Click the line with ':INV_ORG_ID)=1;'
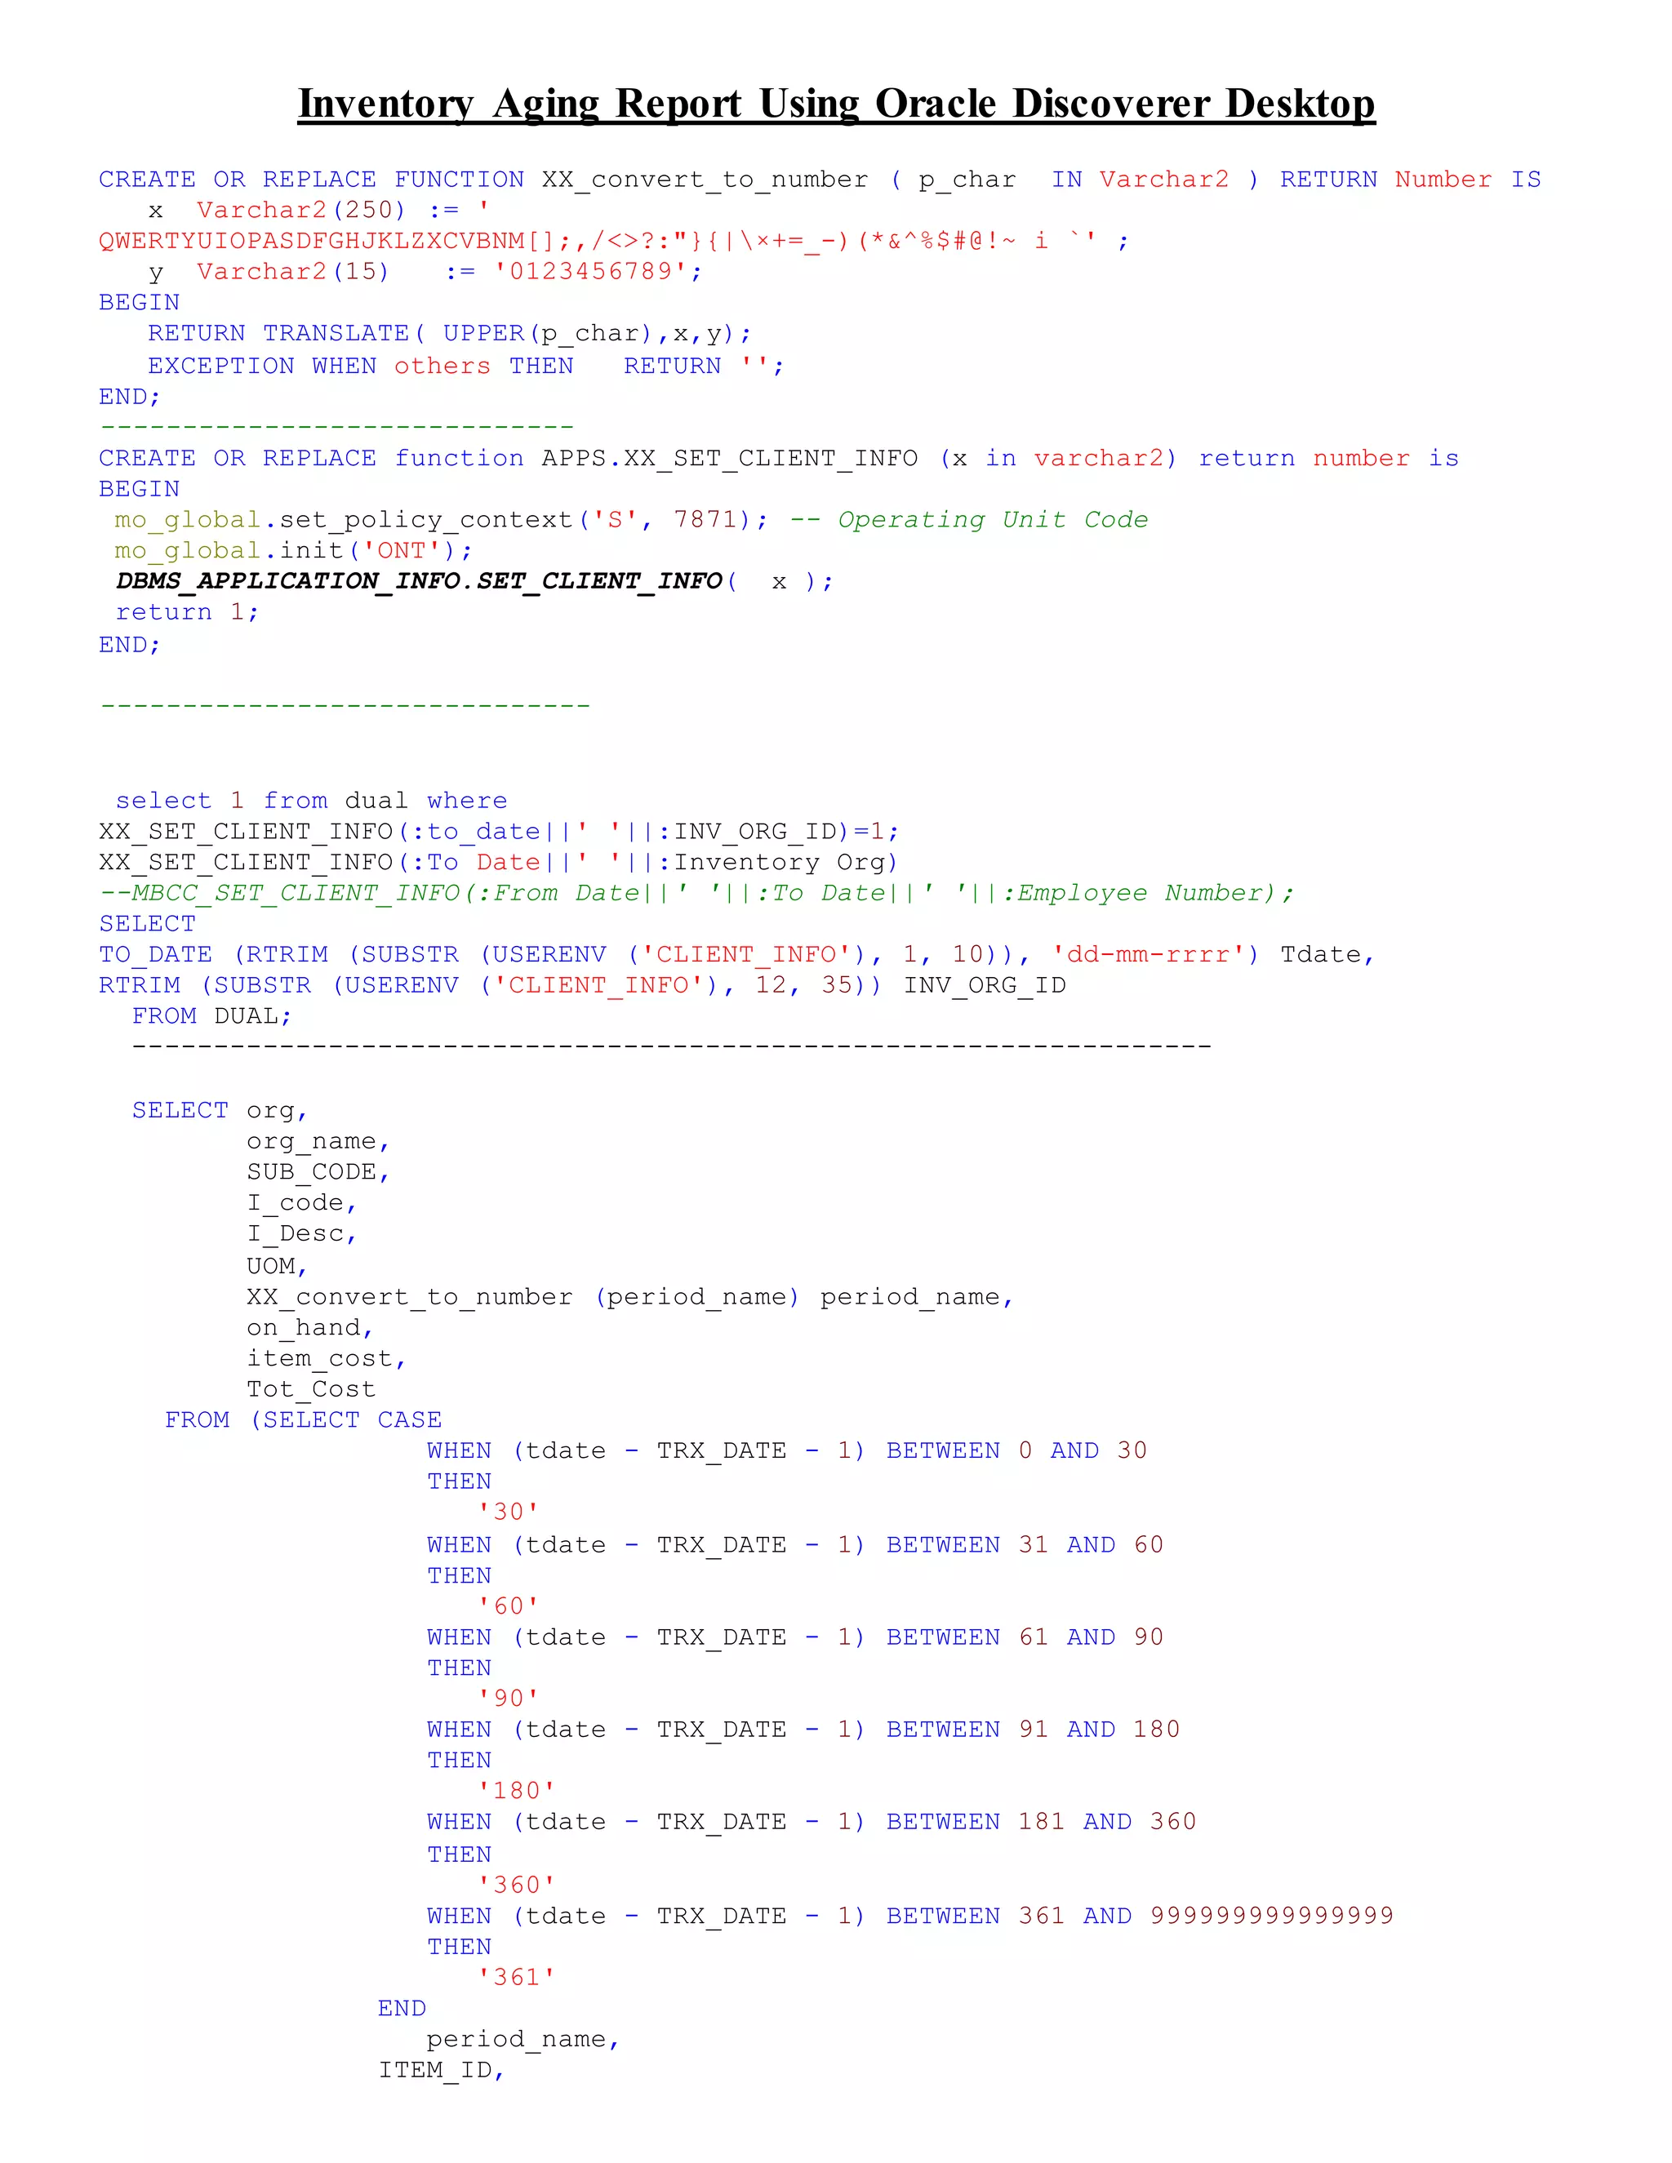1672x2163 pixels. point(499,831)
